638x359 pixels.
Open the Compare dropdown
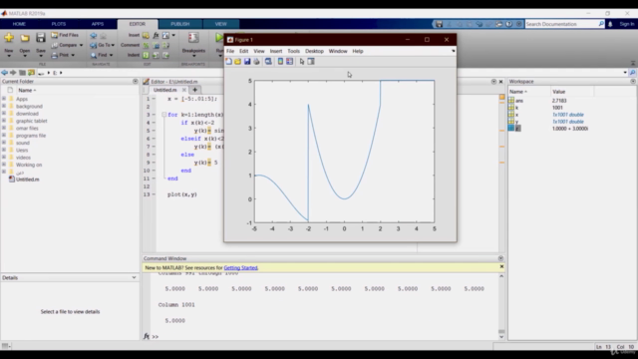[82, 45]
